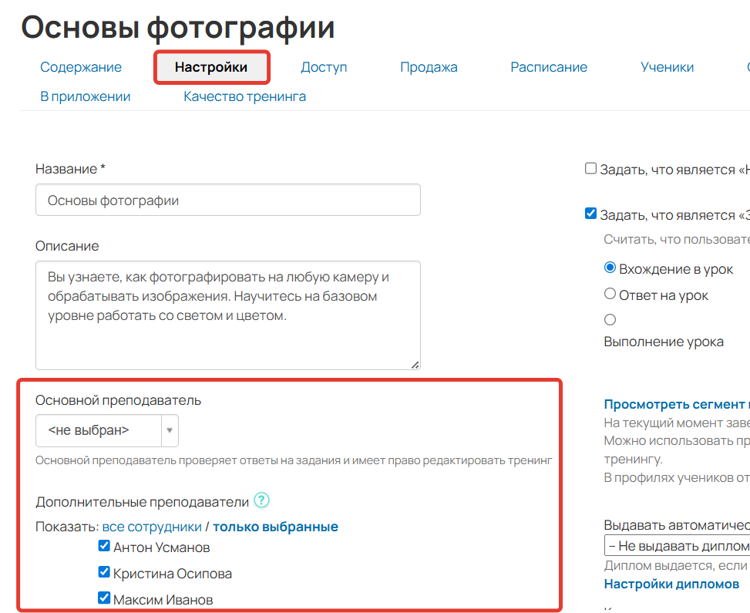Screen dimensions: 750x613
Task: Uncheck Максим Иванов as additional teacher
Action: tap(103, 598)
